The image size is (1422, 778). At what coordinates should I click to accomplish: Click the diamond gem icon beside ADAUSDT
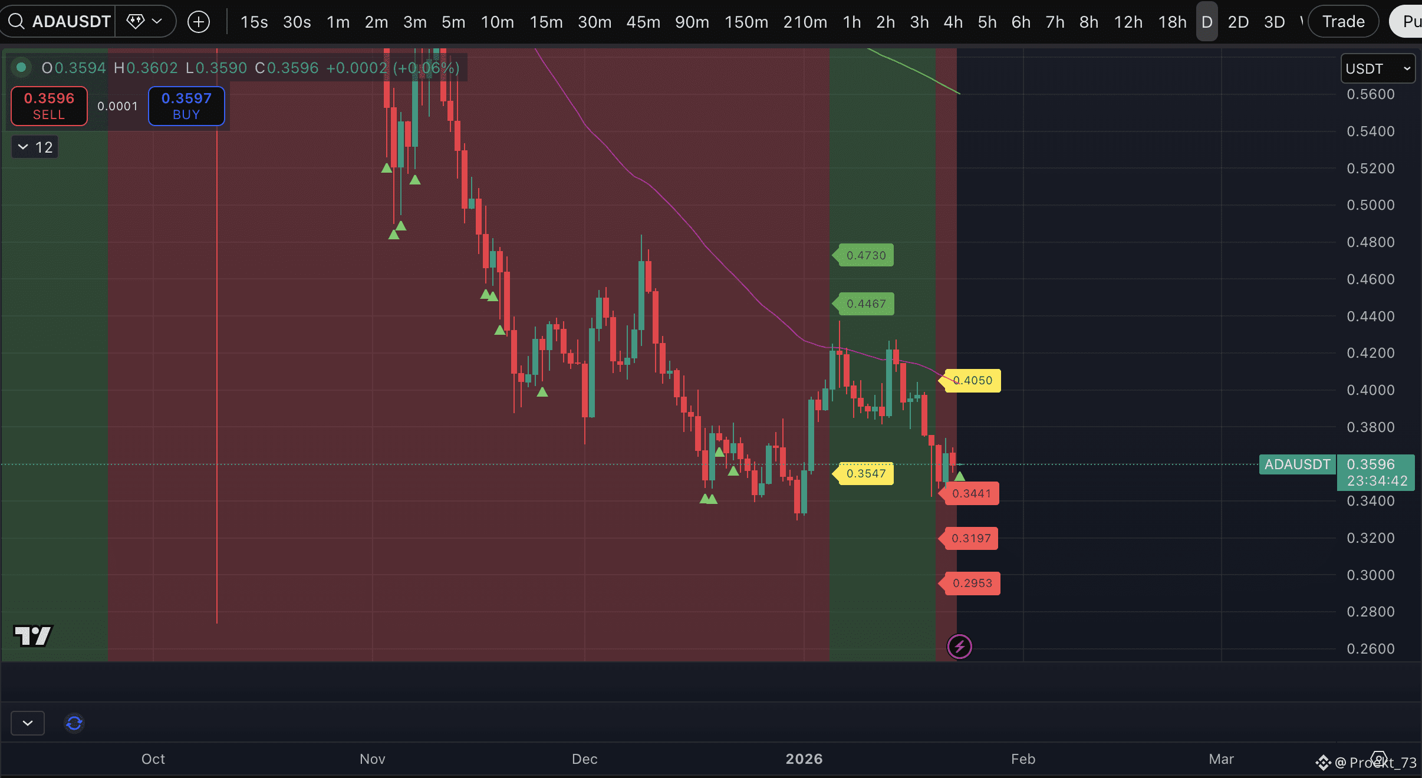(x=136, y=22)
